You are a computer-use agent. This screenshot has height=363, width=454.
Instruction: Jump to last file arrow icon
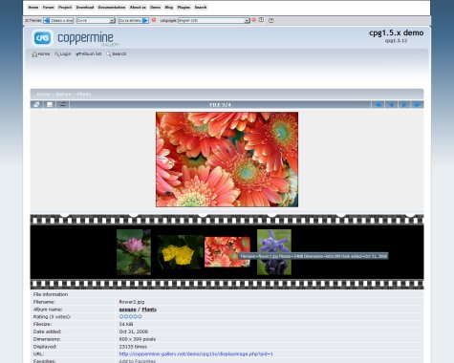click(417, 104)
